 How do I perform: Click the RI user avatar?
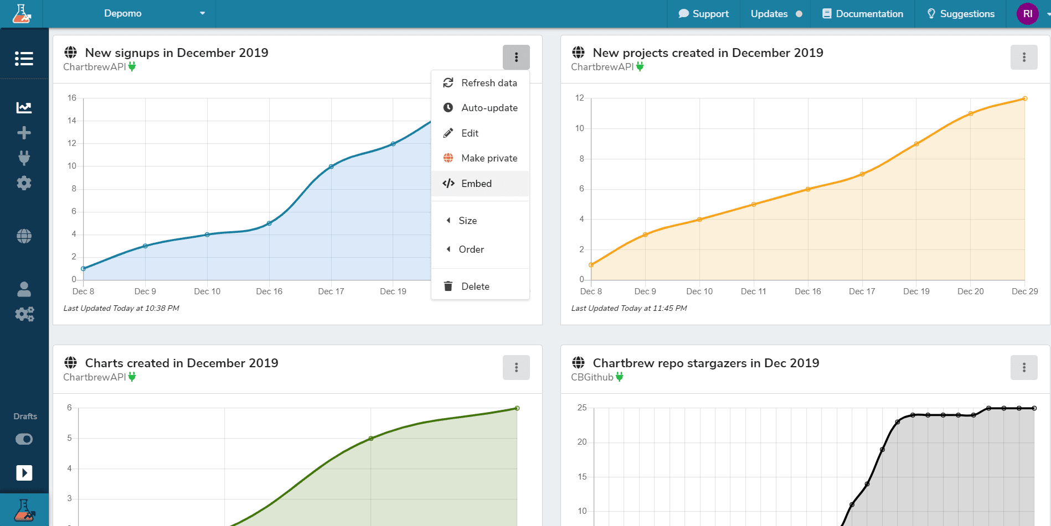[1027, 14]
